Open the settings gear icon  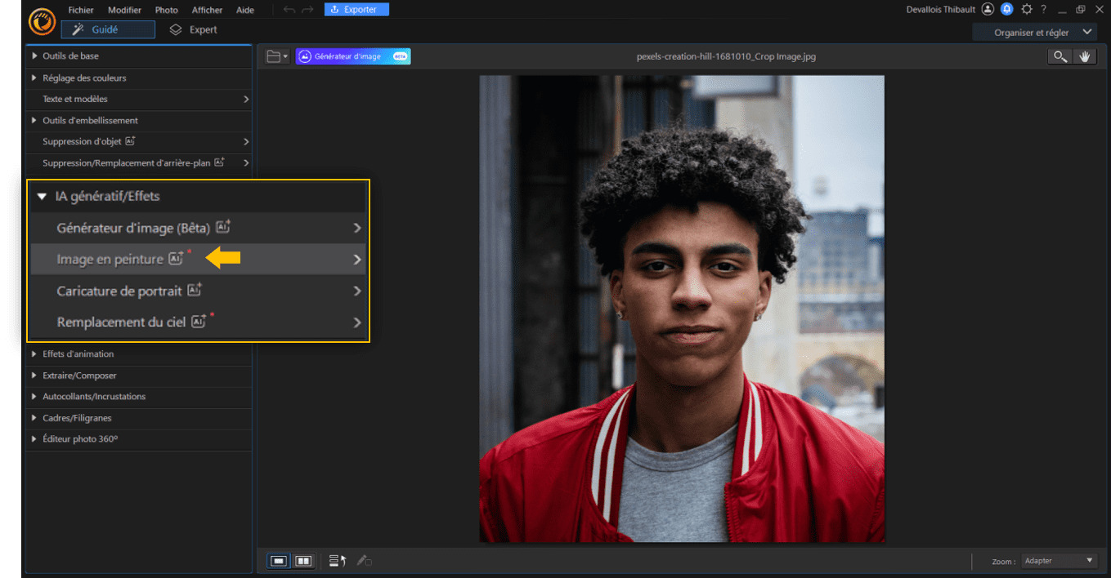[x=1027, y=10]
